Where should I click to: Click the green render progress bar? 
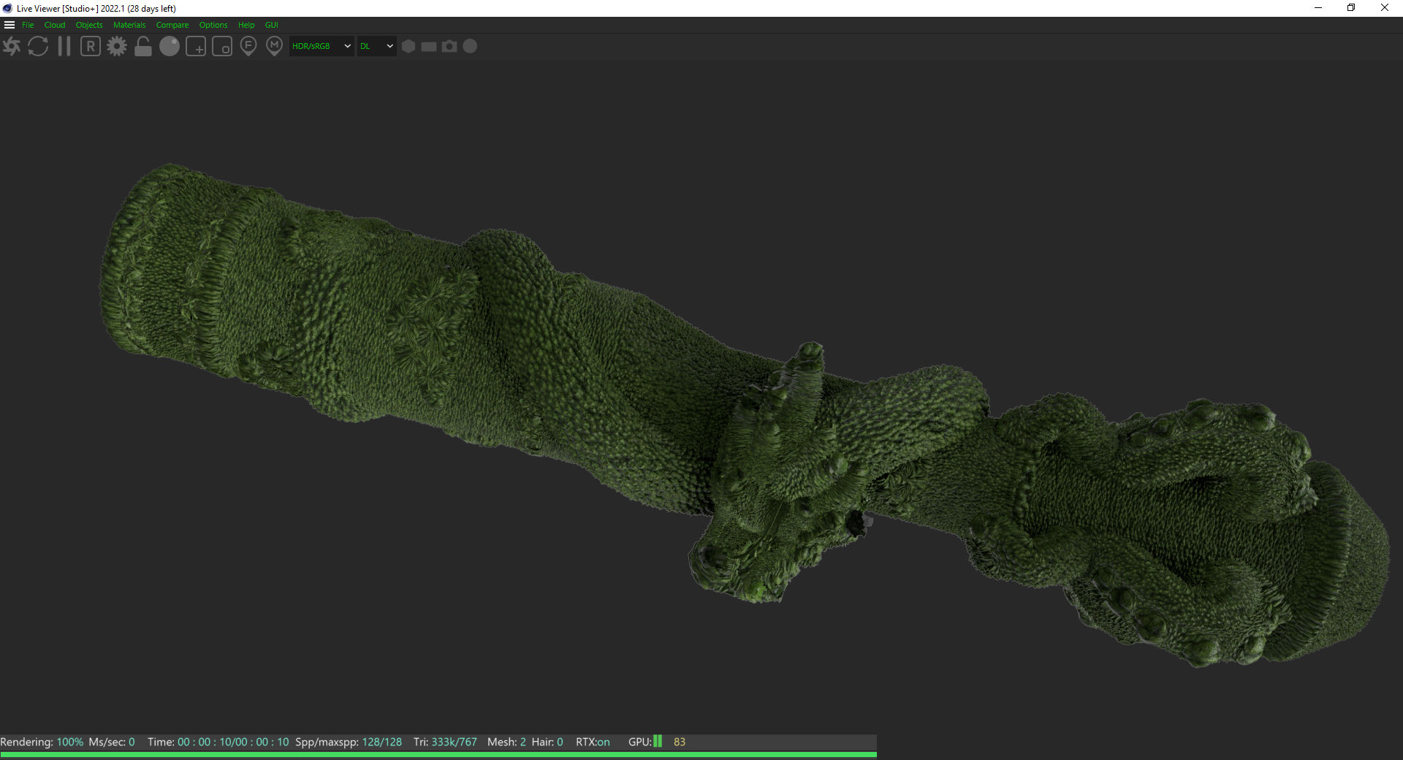pyautogui.click(x=438, y=755)
